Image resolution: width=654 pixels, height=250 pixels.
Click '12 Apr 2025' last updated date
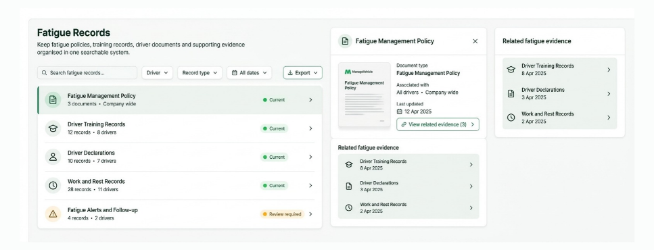418,111
